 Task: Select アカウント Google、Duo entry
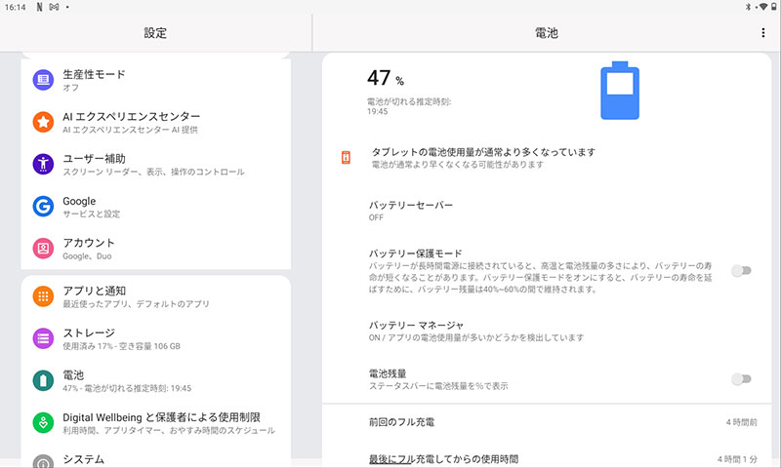pos(156,249)
